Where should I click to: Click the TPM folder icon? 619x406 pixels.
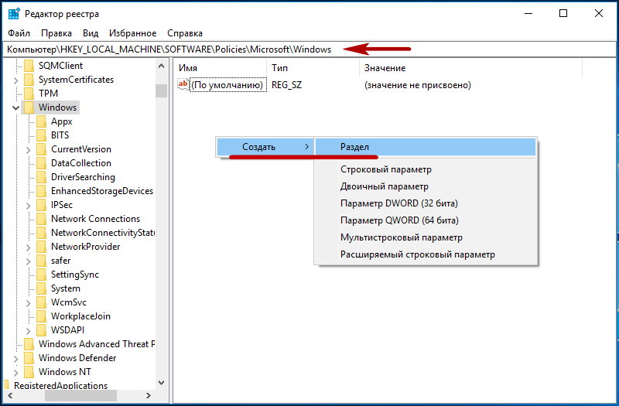pos(29,94)
